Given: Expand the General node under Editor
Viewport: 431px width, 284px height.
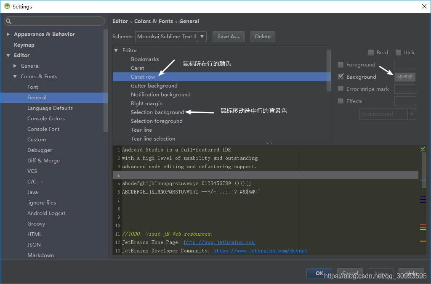Looking at the screenshot, I should (x=15, y=66).
